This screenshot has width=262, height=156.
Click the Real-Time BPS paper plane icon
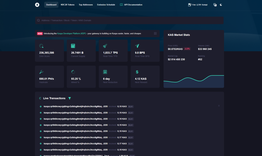(x=137, y=46)
